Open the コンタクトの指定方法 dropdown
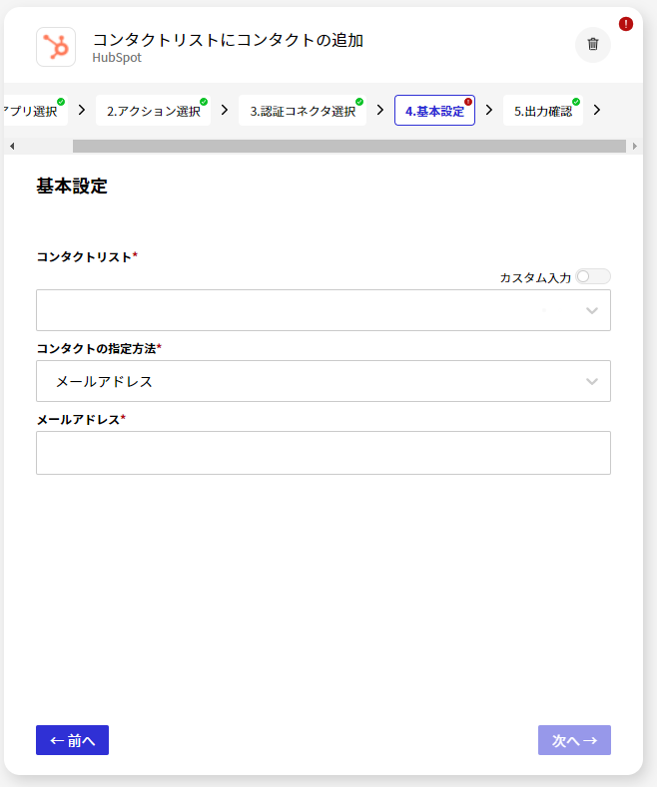The width and height of the screenshot is (657, 787). [x=324, y=381]
